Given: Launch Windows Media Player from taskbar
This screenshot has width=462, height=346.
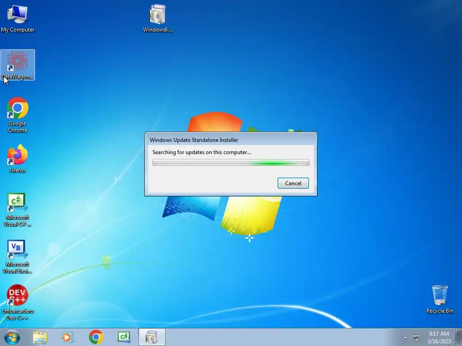Looking at the screenshot, I should tap(68, 337).
